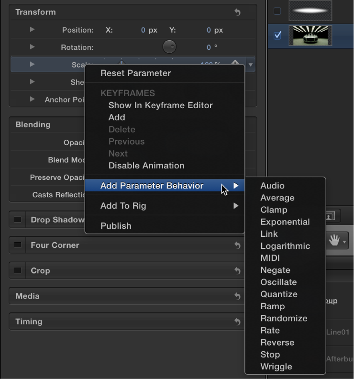The width and height of the screenshot is (354, 379).
Task: Uncheck the car layer visibility checkbox
Action: click(x=277, y=35)
